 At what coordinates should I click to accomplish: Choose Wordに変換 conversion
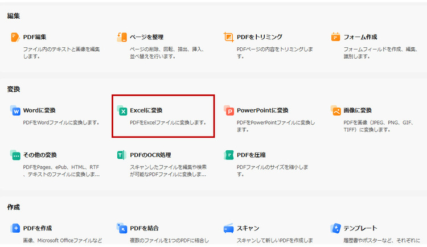coord(39,110)
